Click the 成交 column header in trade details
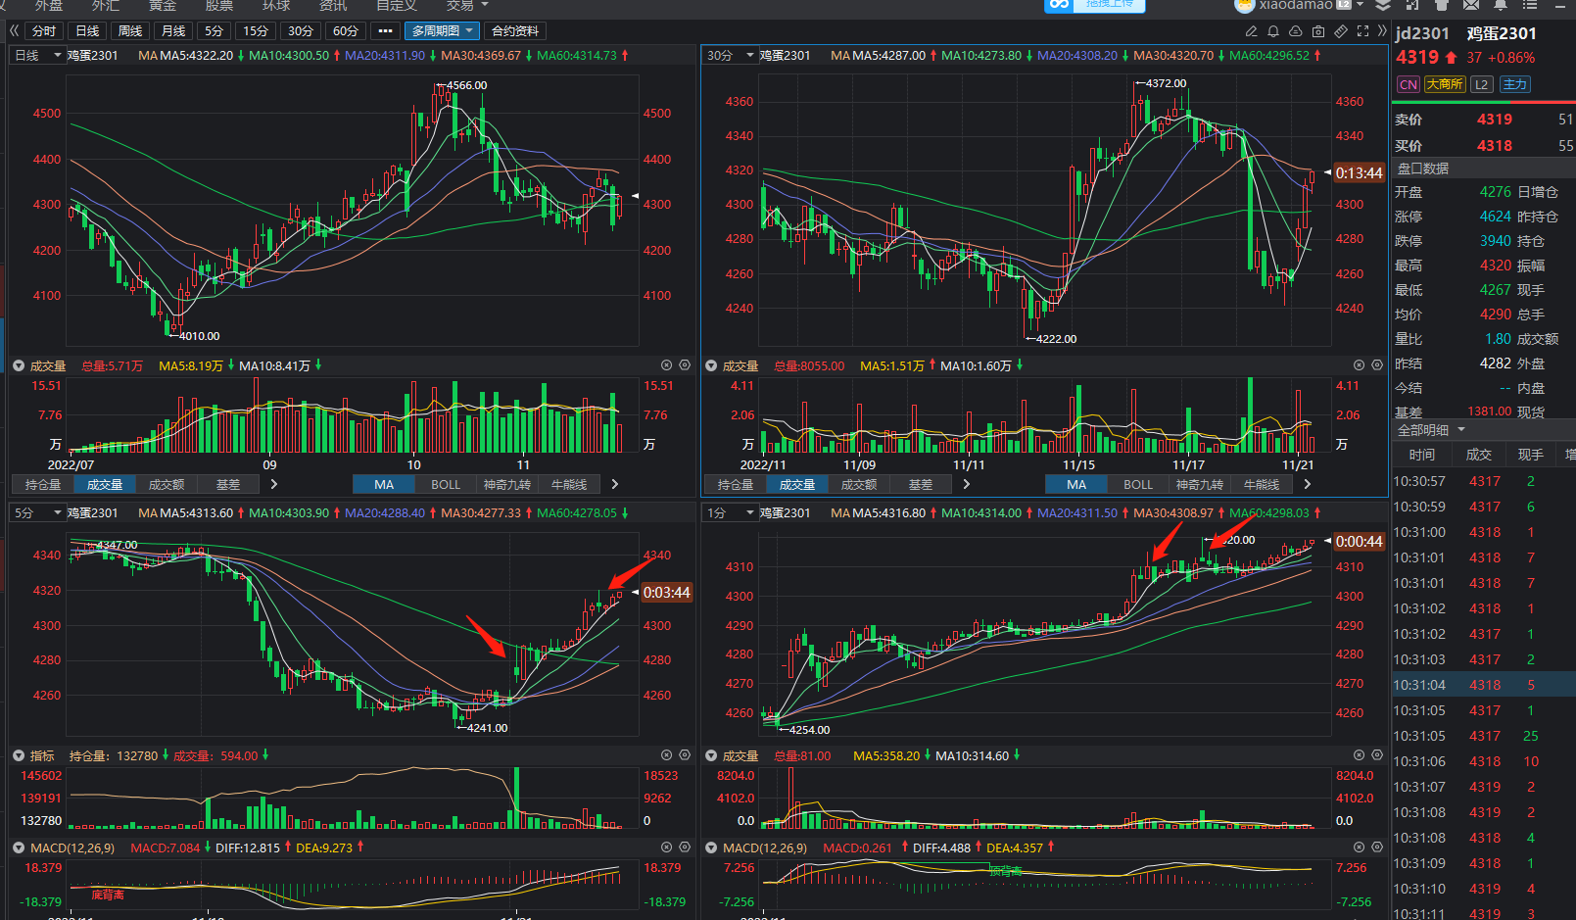Image resolution: width=1576 pixels, height=920 pixels. click(1479, 455)
